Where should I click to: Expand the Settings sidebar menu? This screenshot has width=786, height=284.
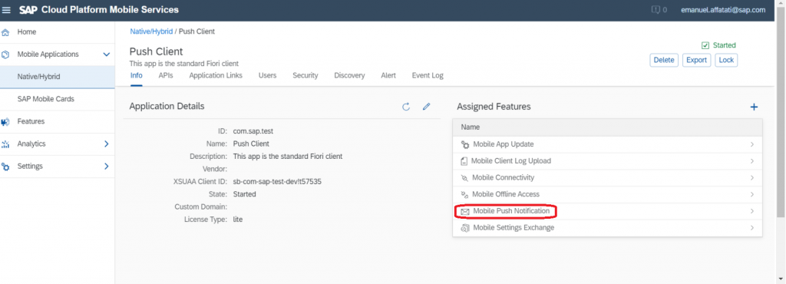coord(106,167)
